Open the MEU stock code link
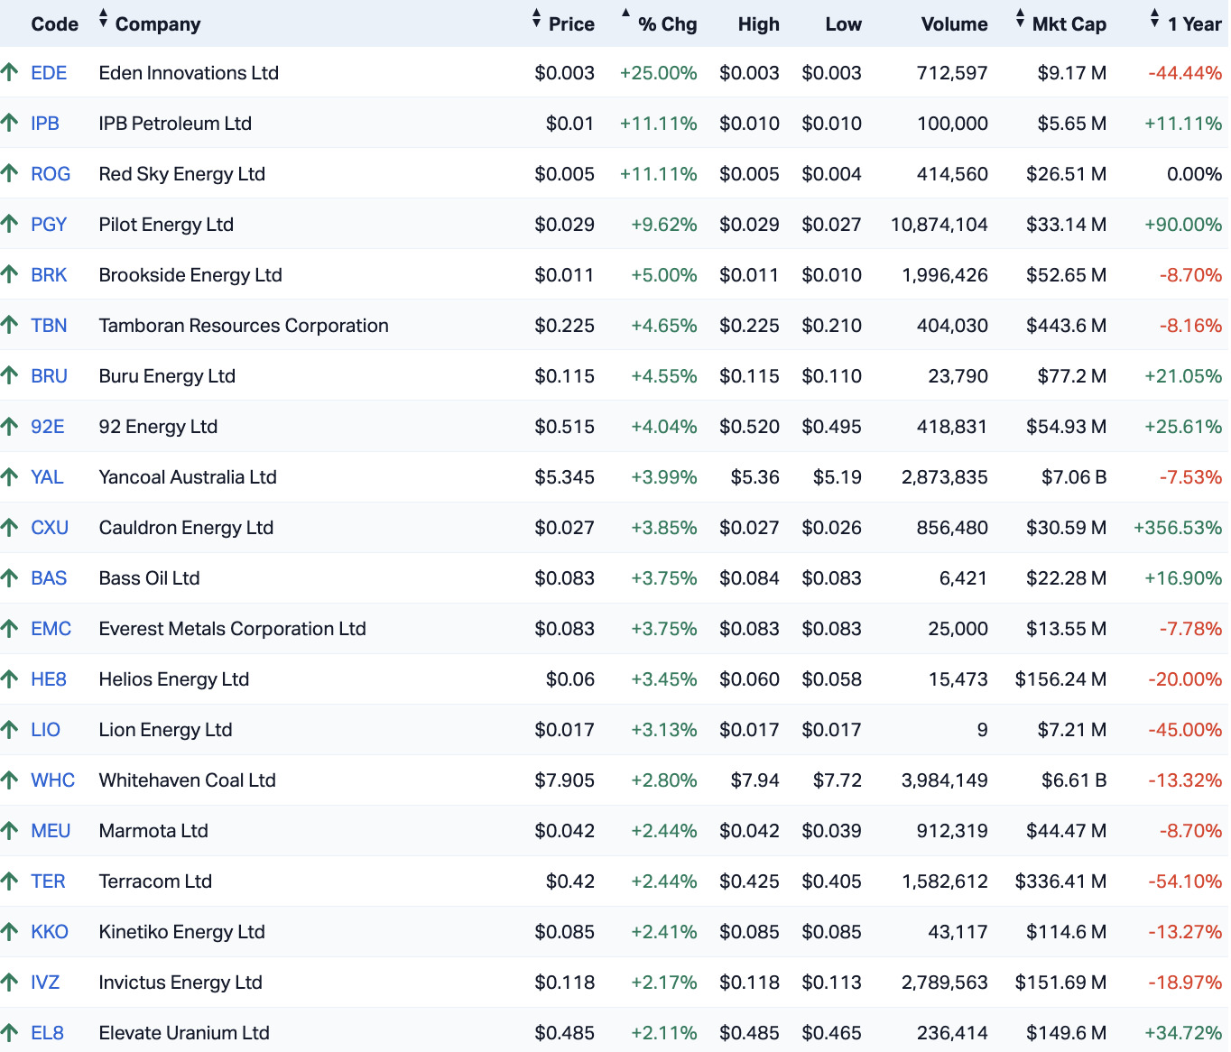 [x=51, y=831]
